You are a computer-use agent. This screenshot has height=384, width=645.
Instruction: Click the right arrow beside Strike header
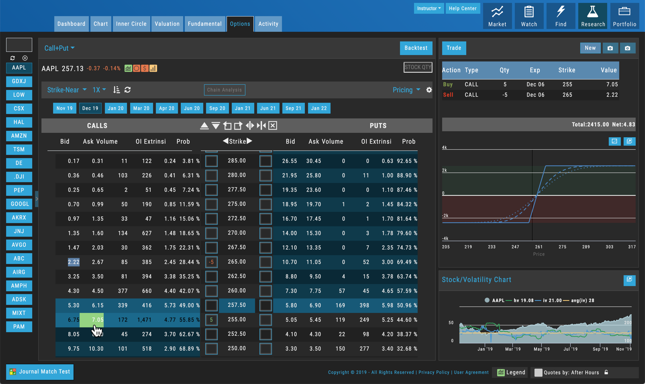[x=249, y=141]
